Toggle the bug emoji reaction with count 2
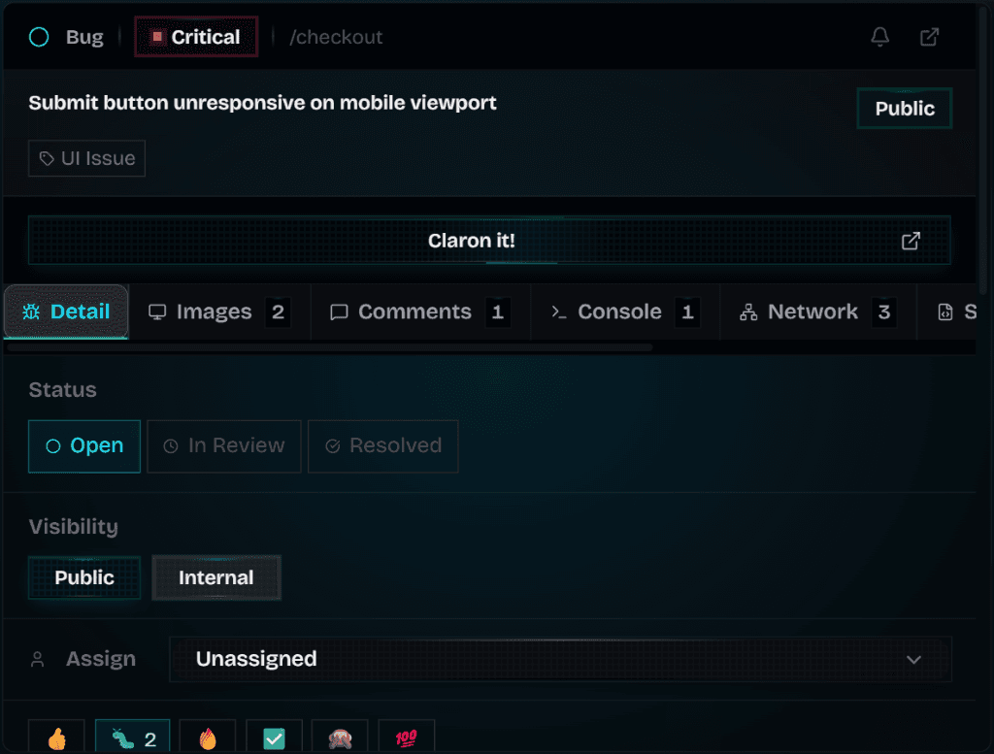Image resolution: width=994 pixels, height=754 pixels. point(132,738)
